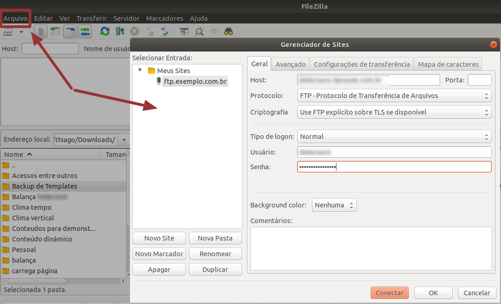The height and width of the screenshot is (304, 501).
Task: Open the Arquivo menu
Action: click(15, 18)
